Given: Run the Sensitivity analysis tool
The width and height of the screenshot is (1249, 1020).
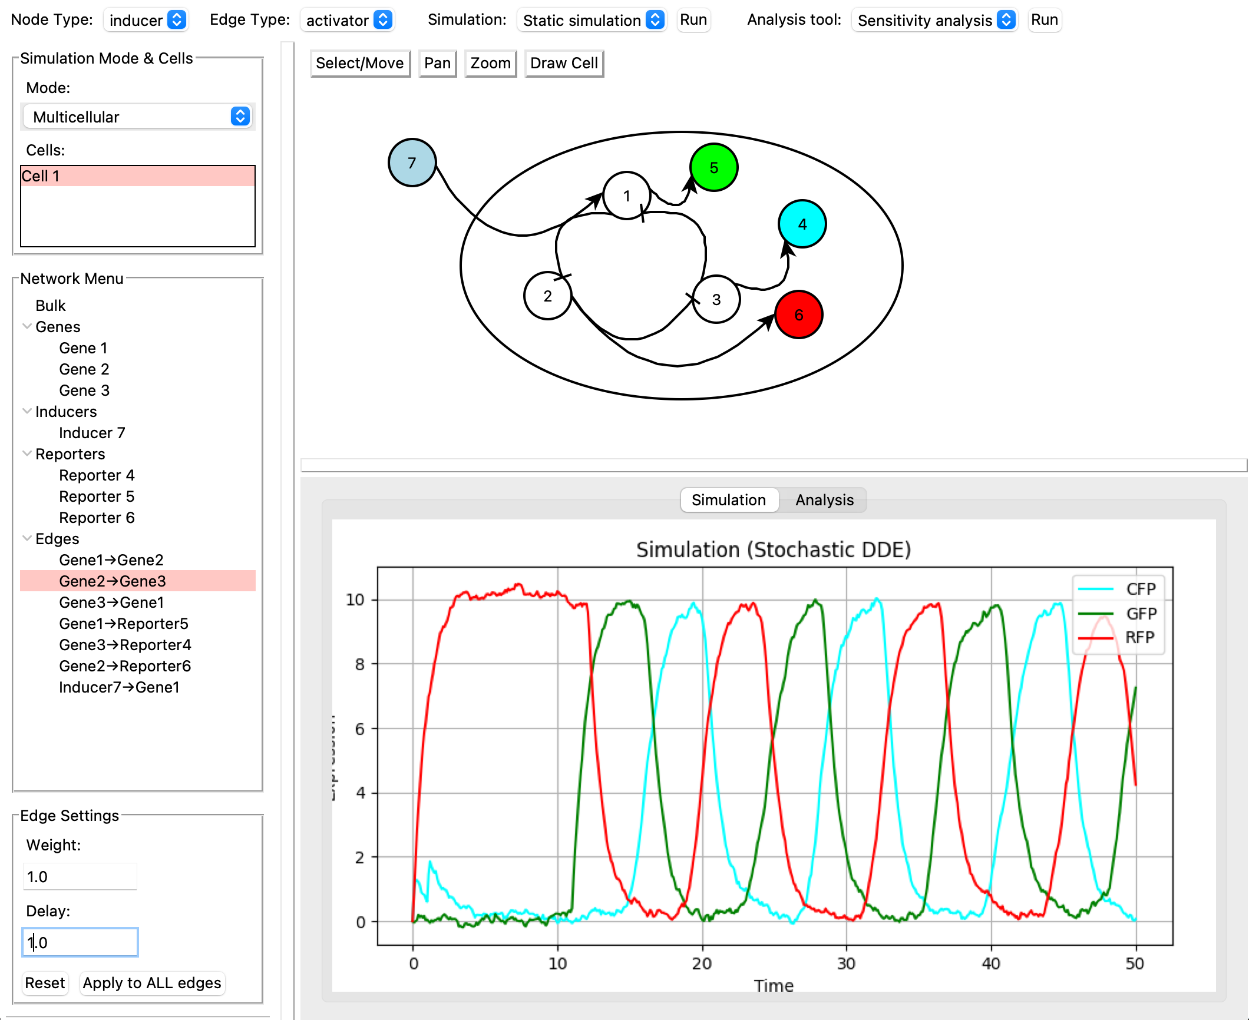Looking at the screenshot, I should 1044,20.
